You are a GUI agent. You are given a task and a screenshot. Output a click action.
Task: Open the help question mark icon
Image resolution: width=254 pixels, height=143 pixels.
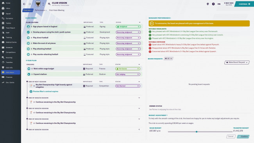pyautogui.click(x=213, y=4)
